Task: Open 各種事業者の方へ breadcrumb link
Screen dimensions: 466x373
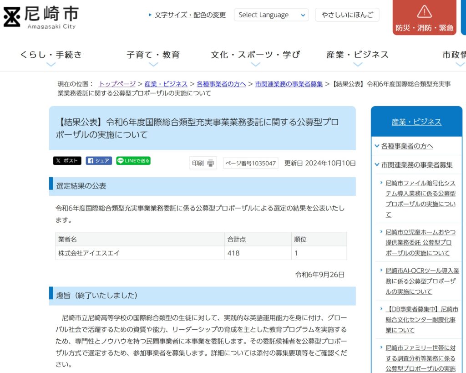Action: point(221,84)
